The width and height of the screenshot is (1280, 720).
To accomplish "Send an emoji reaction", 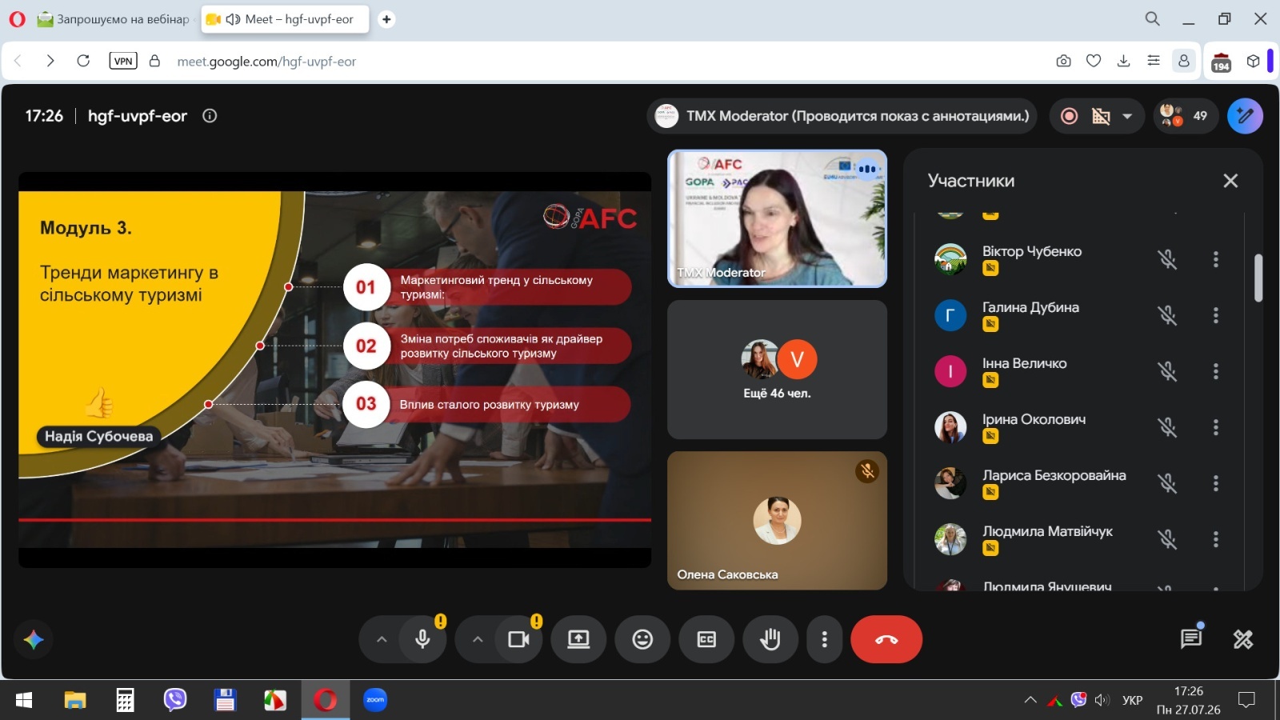I will click(x=642, y=639).
